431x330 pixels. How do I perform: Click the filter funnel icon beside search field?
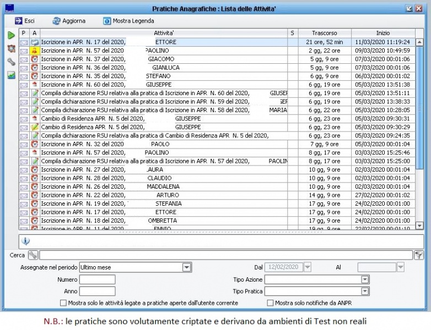419,255
